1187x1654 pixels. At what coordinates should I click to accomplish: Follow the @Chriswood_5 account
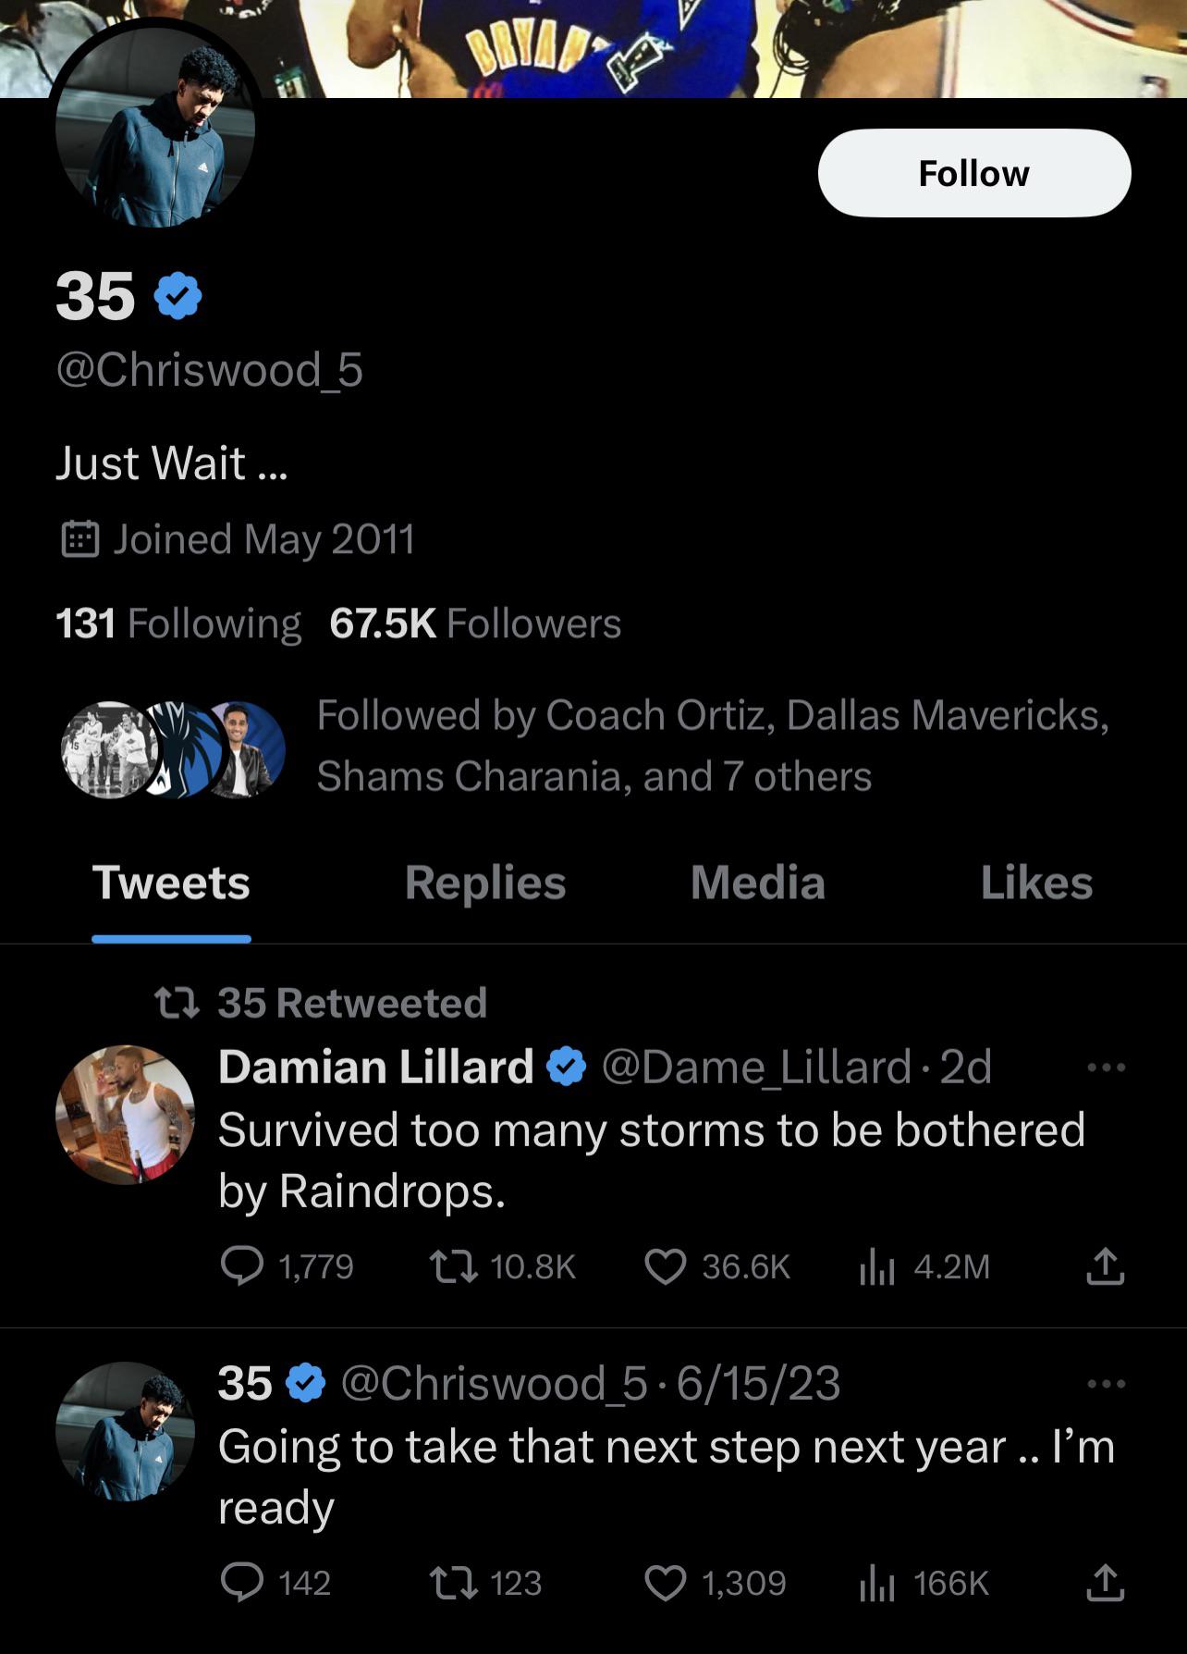[974, 173]
